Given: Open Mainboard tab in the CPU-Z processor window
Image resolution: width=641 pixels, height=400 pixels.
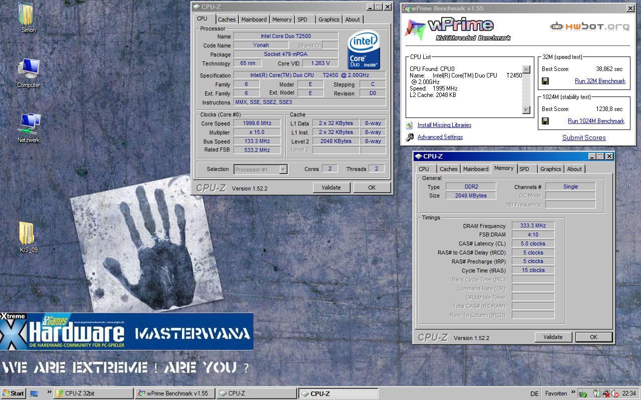Looking at the screenshot, I should click(x=254, y=19).
